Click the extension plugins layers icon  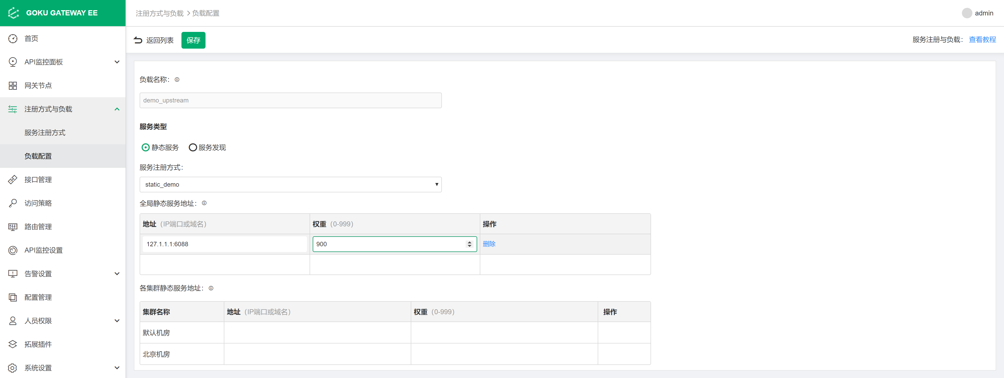tap(13, 344)
